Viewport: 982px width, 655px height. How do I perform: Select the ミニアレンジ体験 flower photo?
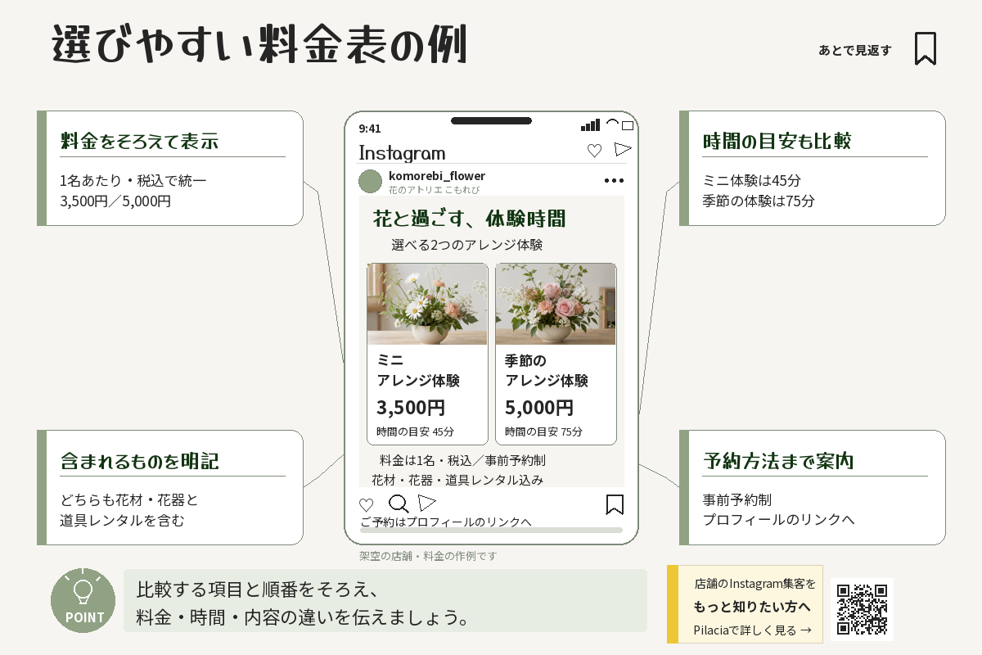[x=427, y=304]
